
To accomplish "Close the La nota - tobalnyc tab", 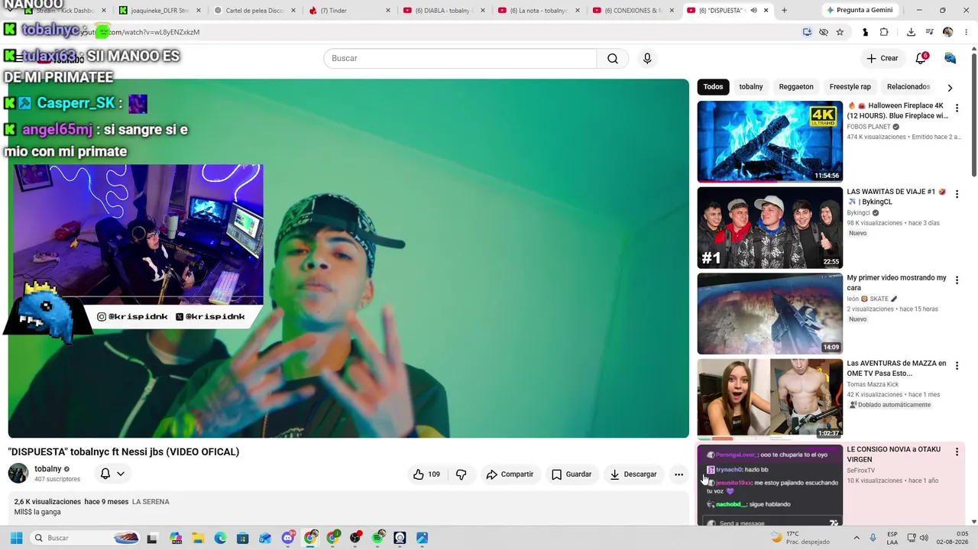I will [x=578, y=11].
